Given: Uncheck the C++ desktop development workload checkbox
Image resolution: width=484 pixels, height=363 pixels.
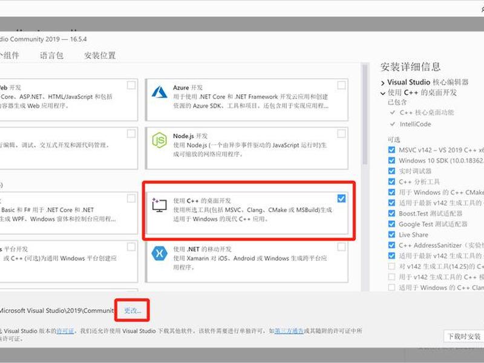Looking at the screenshot, I should click(x=341, y=198).
